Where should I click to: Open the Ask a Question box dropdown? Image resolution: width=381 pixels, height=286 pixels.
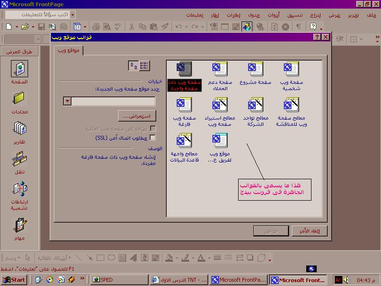coord(73,15)
